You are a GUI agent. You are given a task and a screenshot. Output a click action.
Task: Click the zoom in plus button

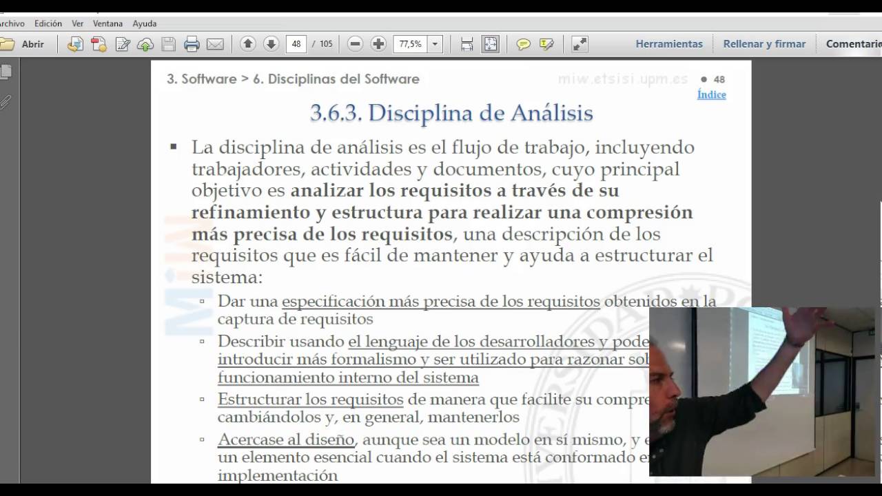[378, 44]
